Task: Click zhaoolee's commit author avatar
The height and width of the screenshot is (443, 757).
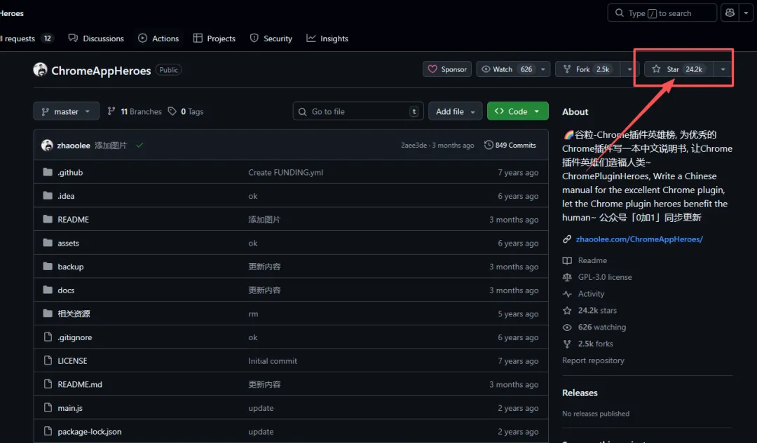Action: point(47,145)
